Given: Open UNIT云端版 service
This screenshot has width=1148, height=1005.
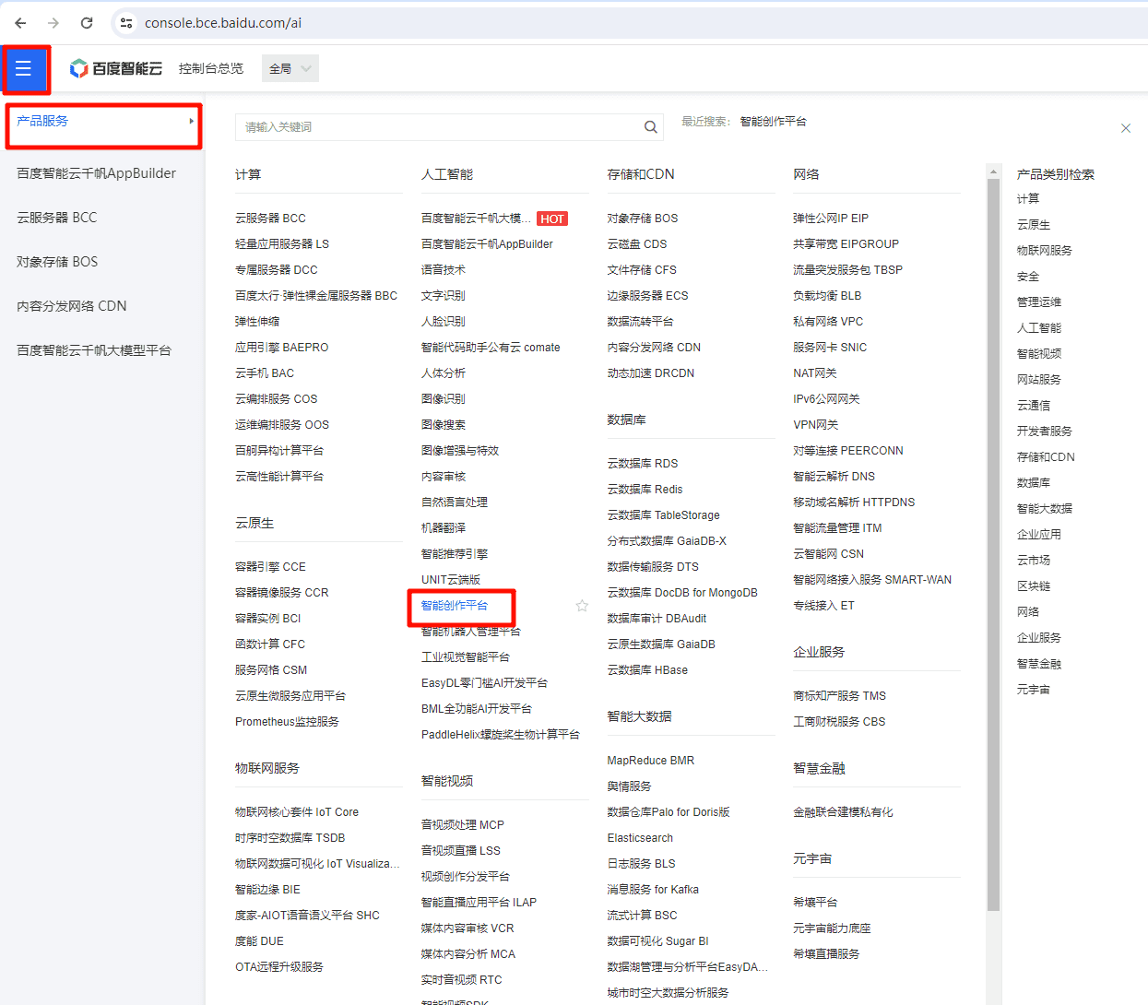Looking at the screenshot, I should tap(451, 580).
